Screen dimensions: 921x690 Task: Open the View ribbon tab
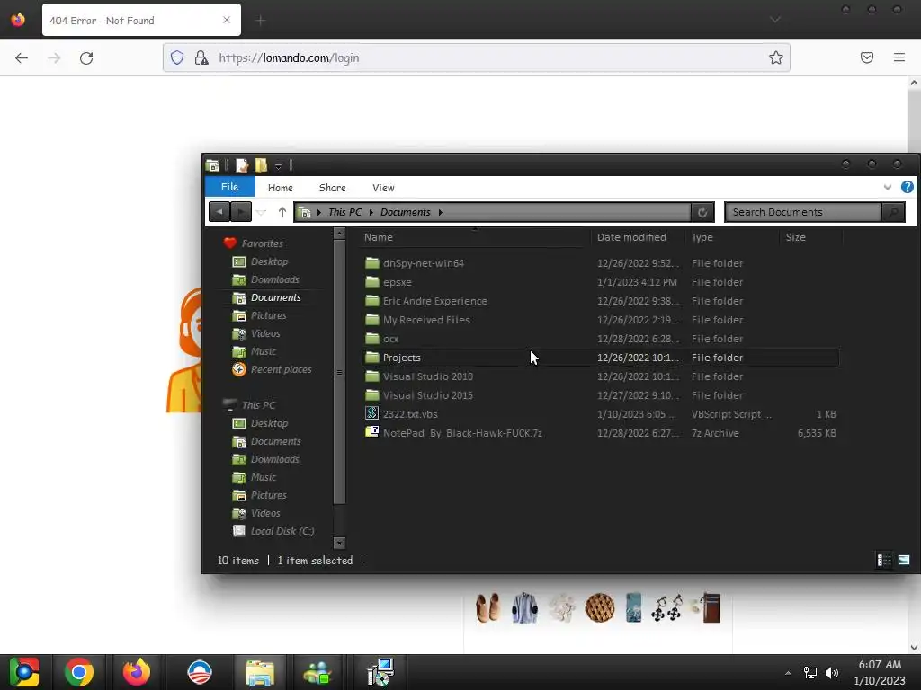(x=383, y=188)
